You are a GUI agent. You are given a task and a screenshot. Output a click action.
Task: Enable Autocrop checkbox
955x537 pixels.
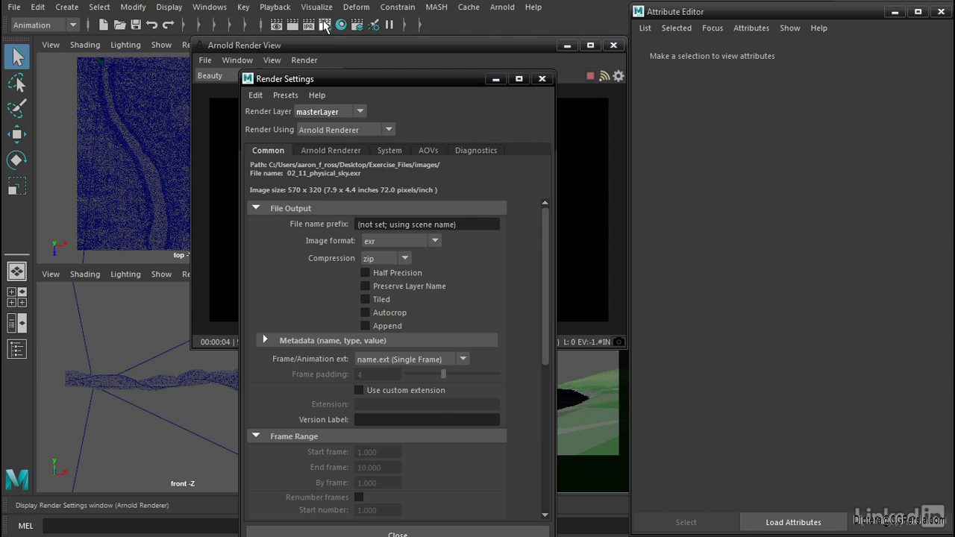click(365, 313)
